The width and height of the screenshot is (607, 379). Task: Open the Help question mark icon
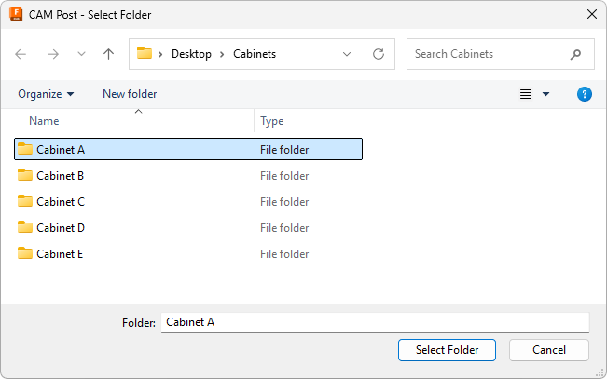[x=585, y=94]
